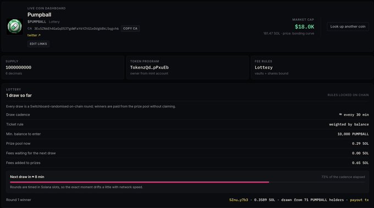Click '73% of the cadence elapsed' label
Screen dimensions: 374x208
[343, 177]
